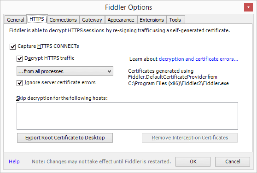Click Export Root Certificate to Desktop
The height and width of the screenshot is (173, 257).
point(65,138)
